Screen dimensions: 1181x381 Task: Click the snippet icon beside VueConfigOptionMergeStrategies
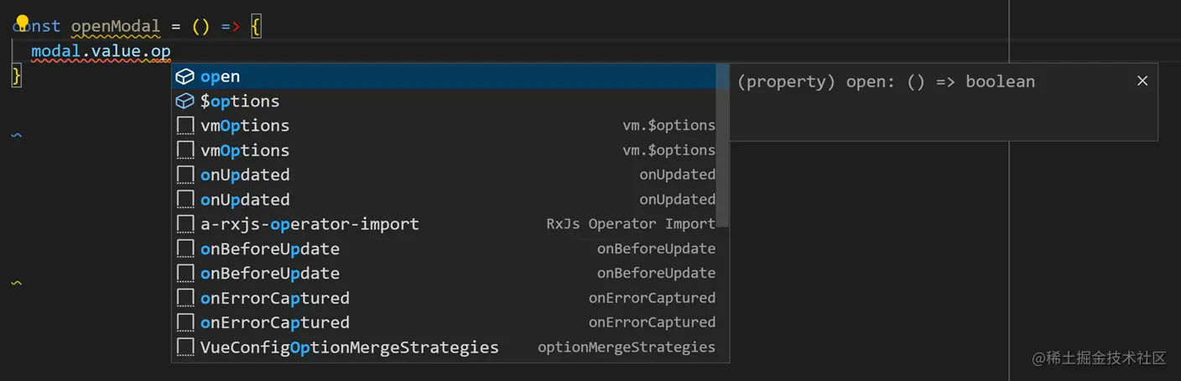coord(185,347)
